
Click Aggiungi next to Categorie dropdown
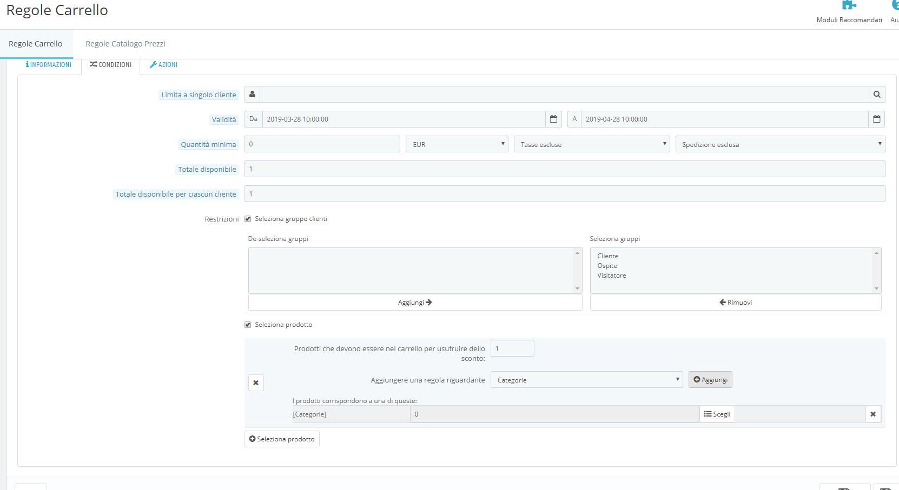[x=710, y=380]
